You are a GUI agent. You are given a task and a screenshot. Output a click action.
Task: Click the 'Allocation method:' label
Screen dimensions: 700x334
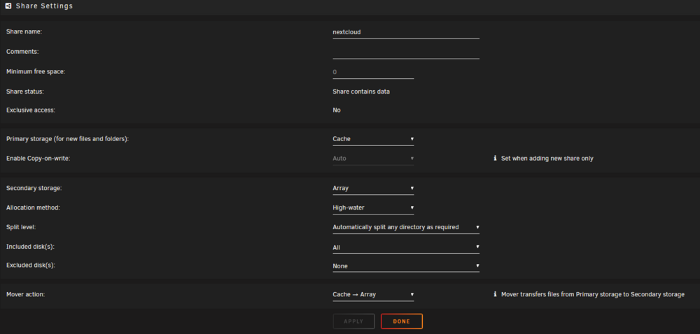click(x=33, y=208)
